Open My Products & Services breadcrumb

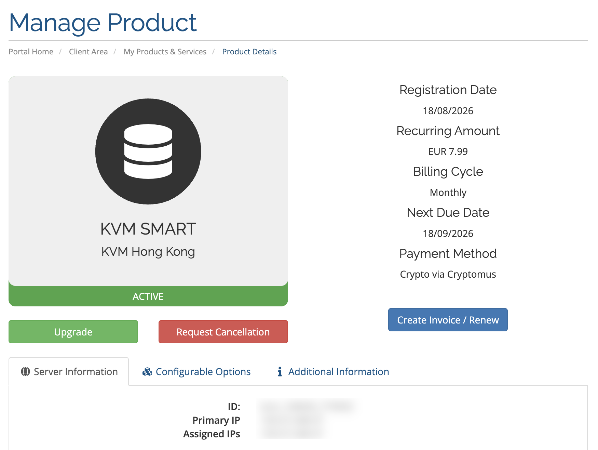point(165,52)
